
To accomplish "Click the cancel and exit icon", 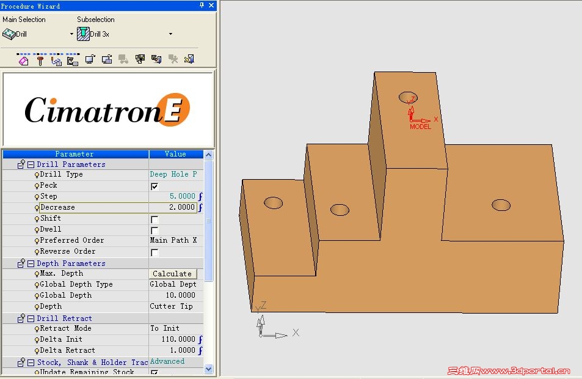I will click(x=189, y=59).
